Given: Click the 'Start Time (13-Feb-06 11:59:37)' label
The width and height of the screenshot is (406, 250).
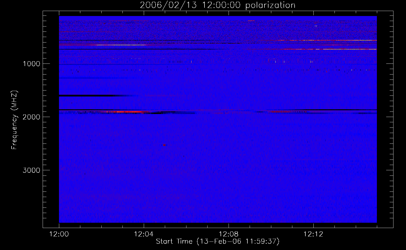Looking at the screenshot, I should (x=218, y=241).
